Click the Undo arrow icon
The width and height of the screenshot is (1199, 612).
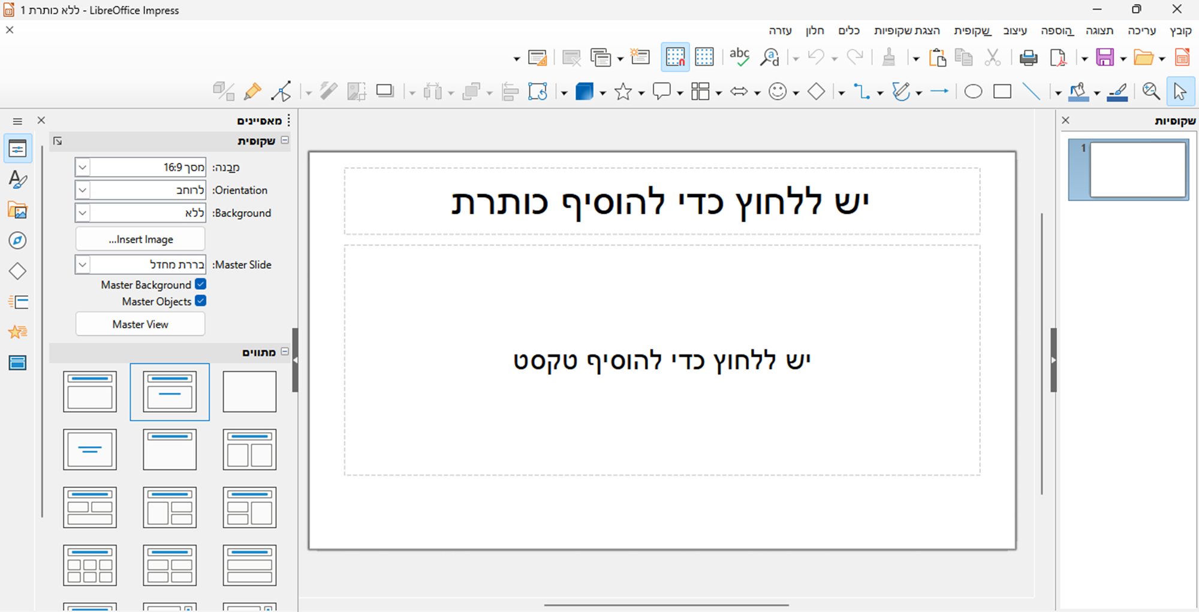point(816,57)
